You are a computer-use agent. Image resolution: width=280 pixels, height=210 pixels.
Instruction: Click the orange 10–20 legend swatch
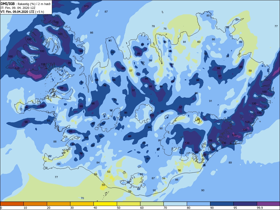pos(35,204)
